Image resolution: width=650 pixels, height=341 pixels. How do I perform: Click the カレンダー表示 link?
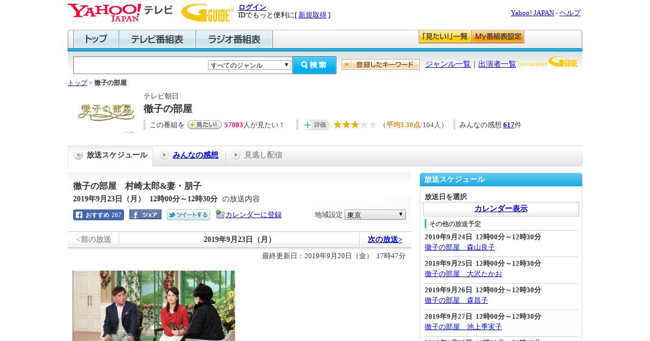pyautogui.click(x=501, y=209)
